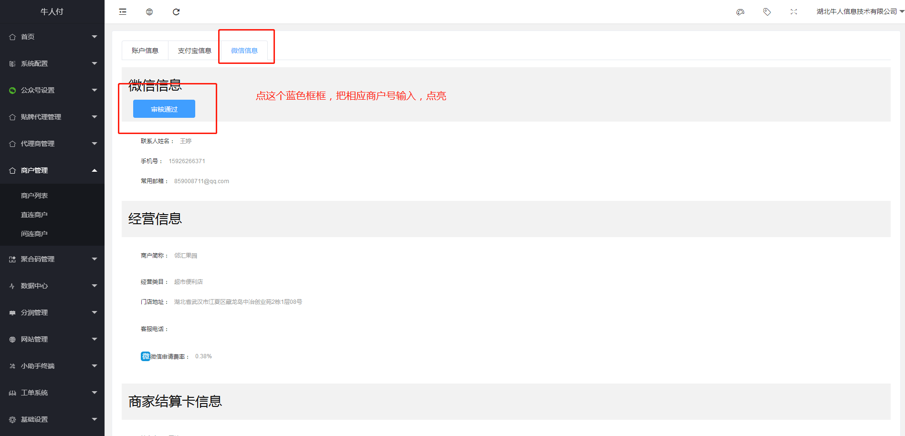This screenshot has width=905, height=436.
Task: Click 商家结算卡信息 section heading
Action: [x=175, y=402]
